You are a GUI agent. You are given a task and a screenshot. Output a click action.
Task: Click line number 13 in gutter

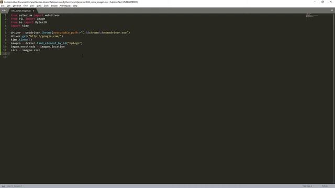pyautogui.click(x=5, y=57)
